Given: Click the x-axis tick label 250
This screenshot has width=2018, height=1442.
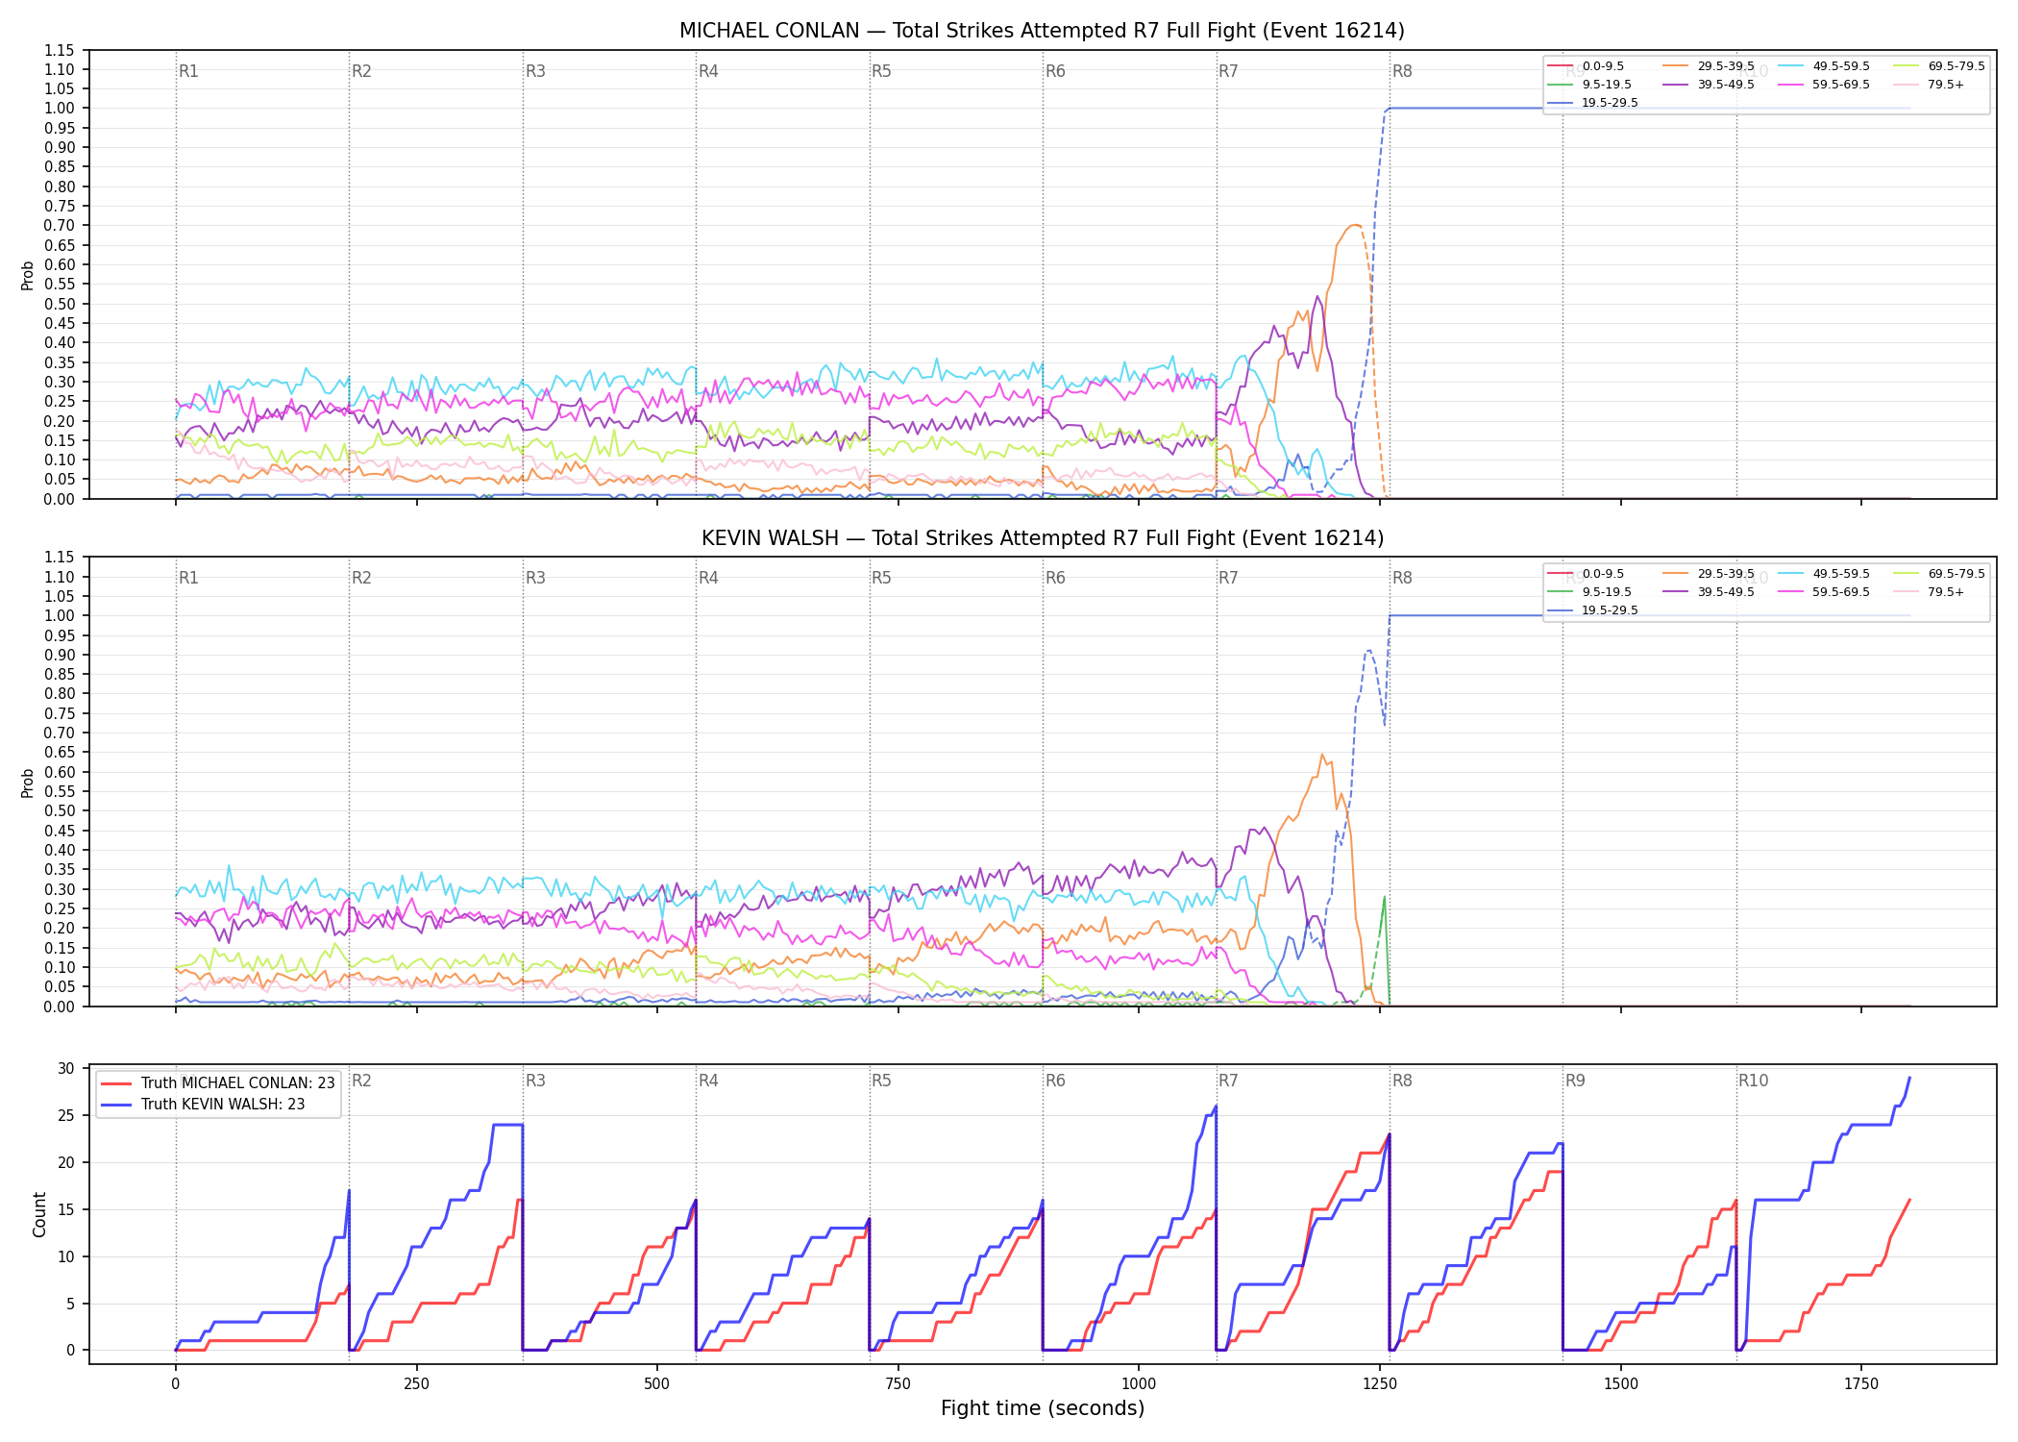Looking at the screenshot, I should click(x=416, y=1383).
